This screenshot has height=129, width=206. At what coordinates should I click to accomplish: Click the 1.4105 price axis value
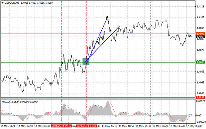click(x=200, y=17)
